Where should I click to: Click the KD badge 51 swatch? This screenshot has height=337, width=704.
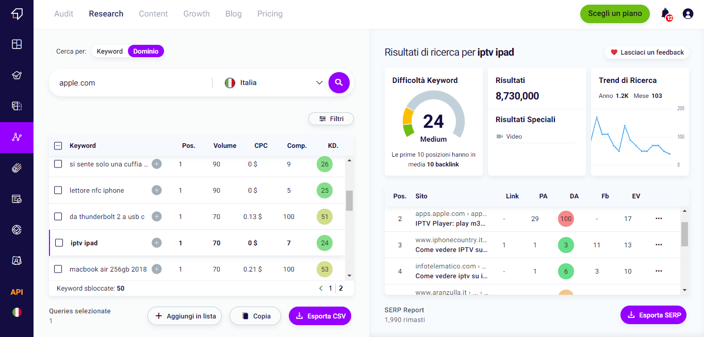(x=324, y=216)
